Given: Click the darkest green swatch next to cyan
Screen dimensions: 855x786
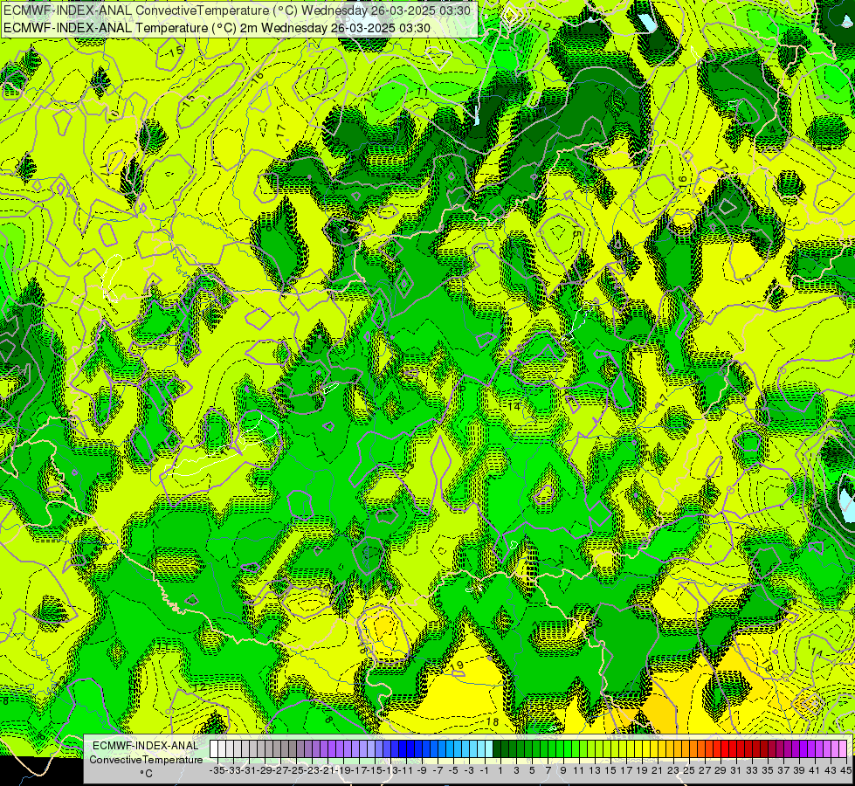Looking at the screenshot, I should click(497, 749).
